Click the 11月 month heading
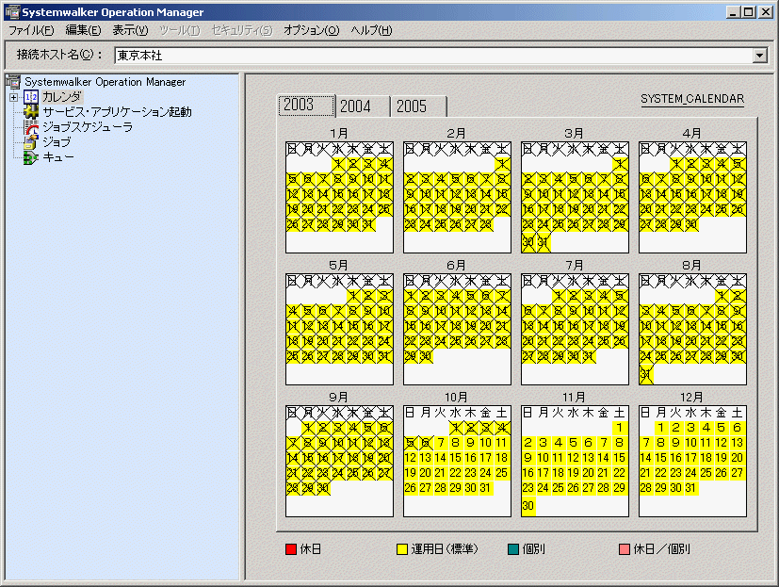779x587 pixels. (x=574, y=397)
